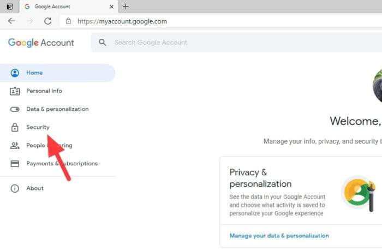This screenshot has width=382, height=250.
Task: Click the People & sharing icon
Action: coord(15,145)
